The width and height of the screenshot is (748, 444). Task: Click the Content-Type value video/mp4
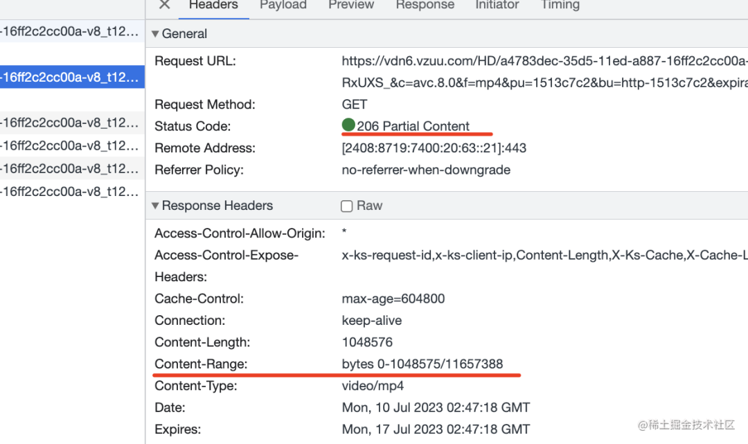tap(373, 386)
